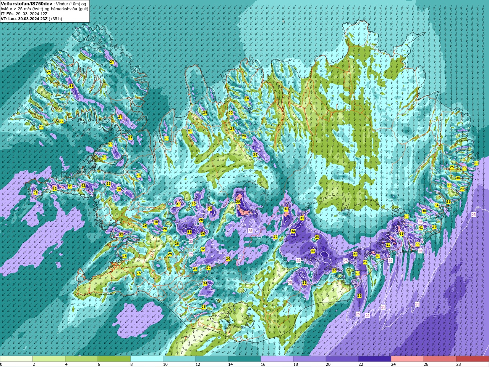The width and height of the screenshot is (489, 367).
Task: Click the light cyan 8–10 m/s legend swatch
Action: pyautogui.click(x=147, y=359)
